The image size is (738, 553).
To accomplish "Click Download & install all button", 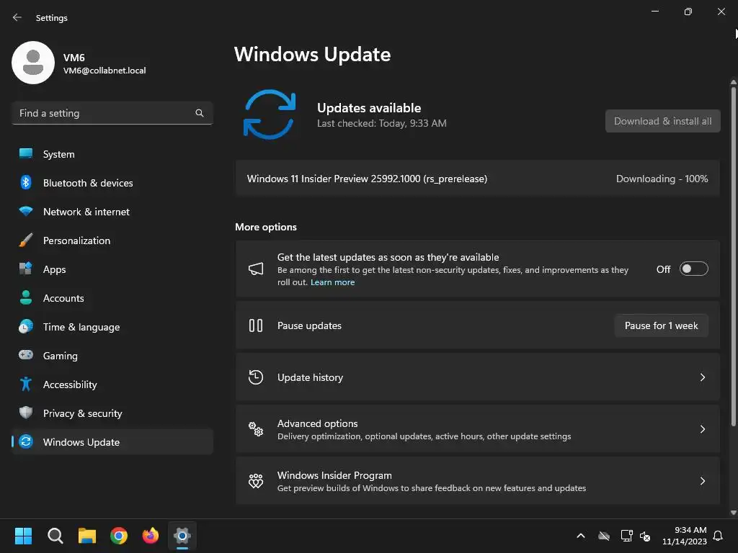I will point(663,121).
